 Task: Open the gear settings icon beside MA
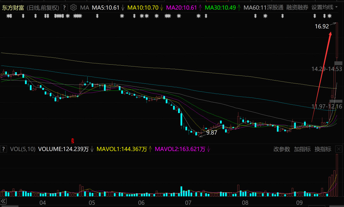pyautogui.click(x=74, y=7)
